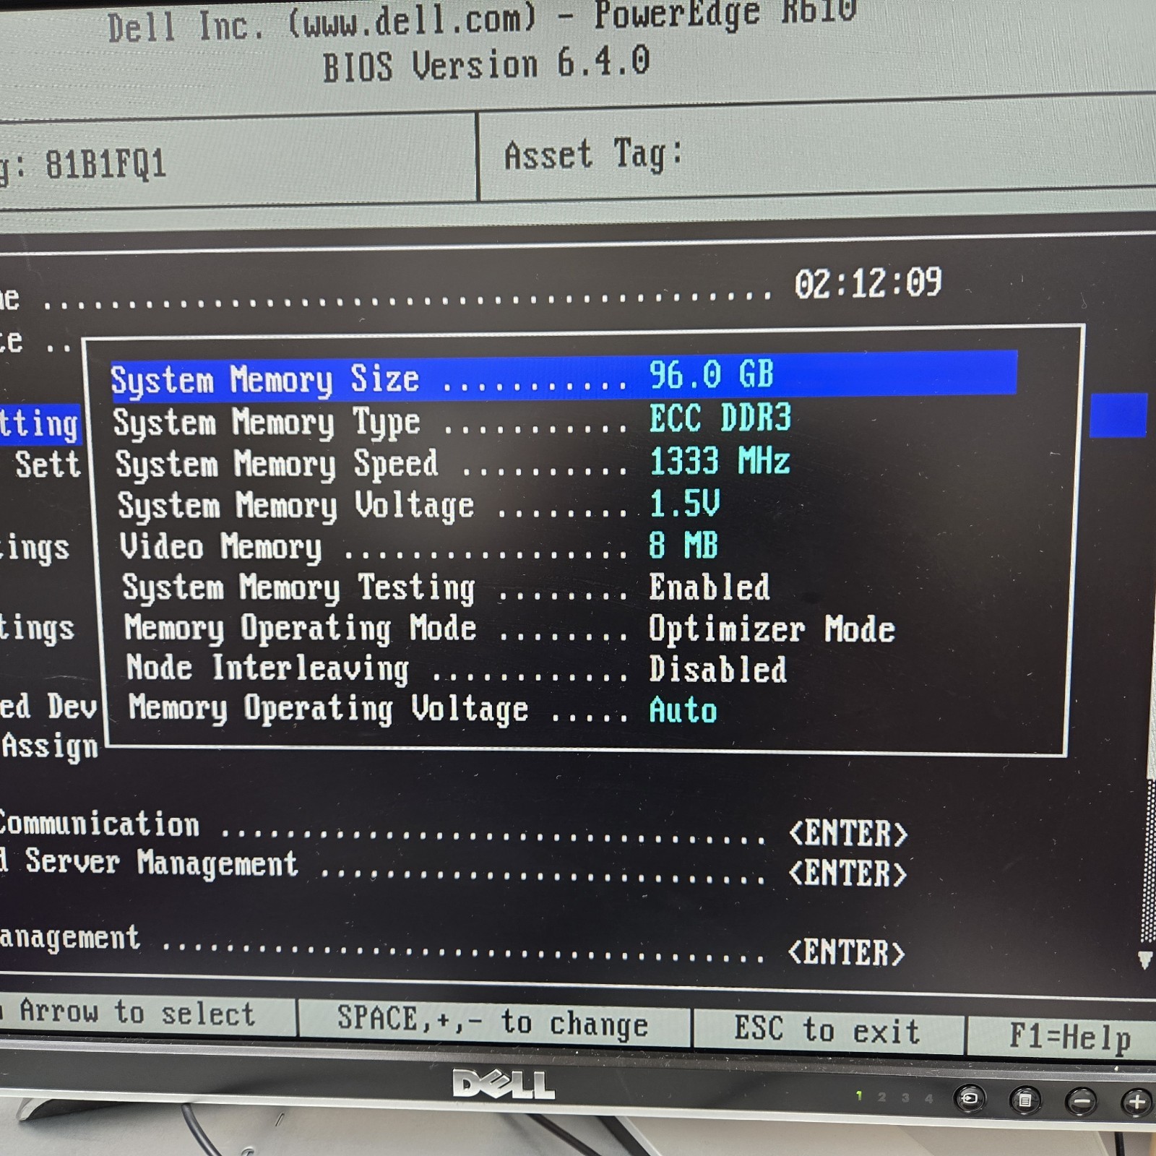Change Memory Operating Mode Optimizer Mode value
1156x1156 pixels.
click(772, 629)
